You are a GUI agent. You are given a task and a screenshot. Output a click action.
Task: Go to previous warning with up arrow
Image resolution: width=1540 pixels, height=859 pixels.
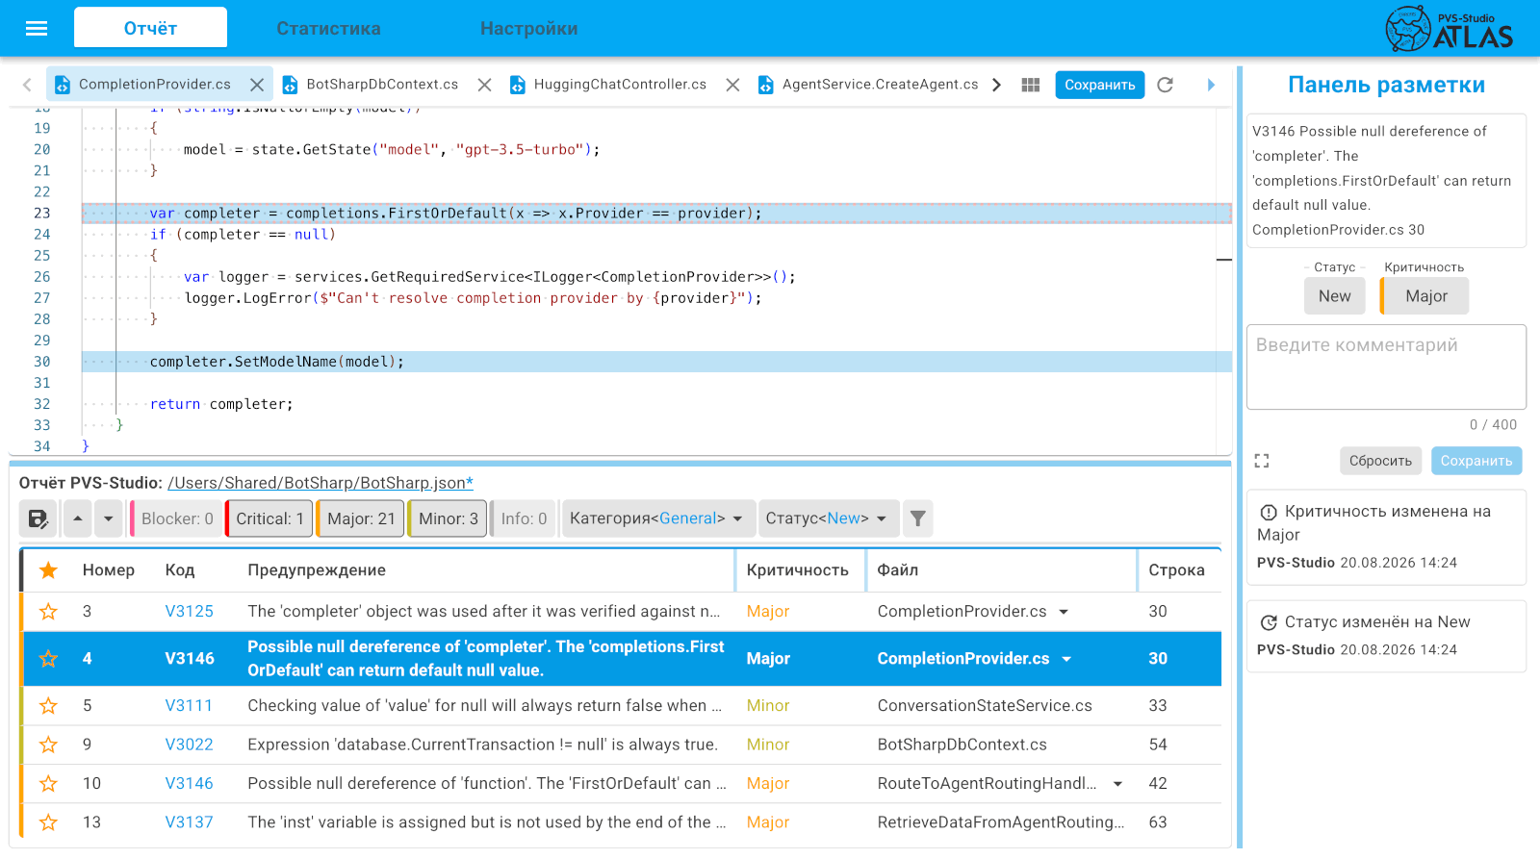coord(78,518)
